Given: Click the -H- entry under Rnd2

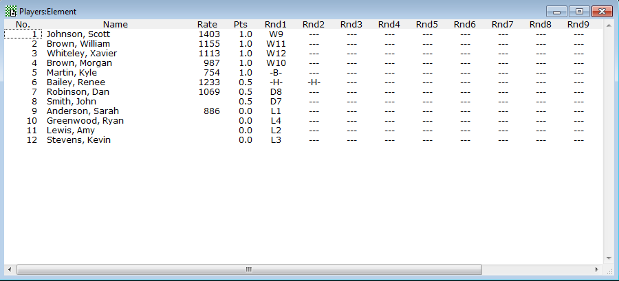Looking at the screenshot, I should 314,82.
